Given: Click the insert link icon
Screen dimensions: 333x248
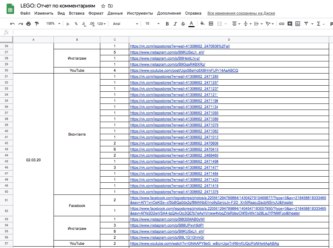Looking at the screenshot, I should click(282, 24).
